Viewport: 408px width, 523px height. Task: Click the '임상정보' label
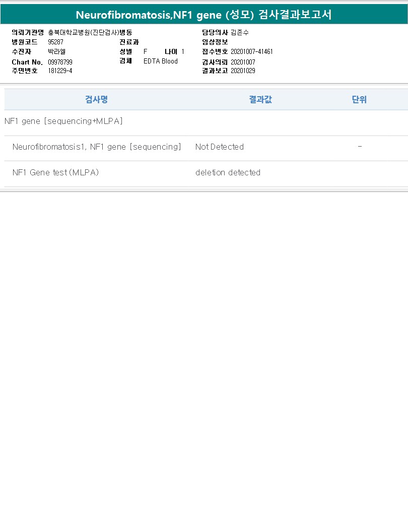point(215,42)
